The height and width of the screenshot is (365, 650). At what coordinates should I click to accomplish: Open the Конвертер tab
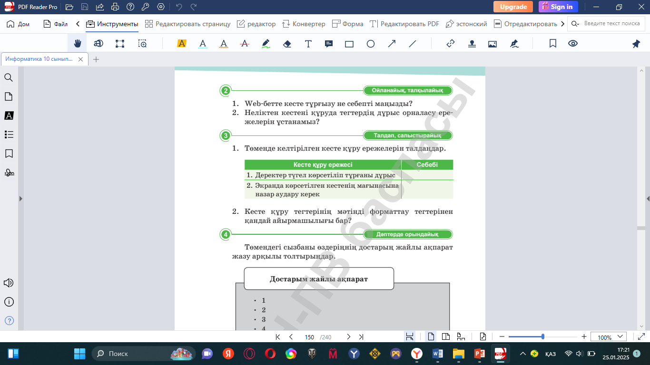304,24
